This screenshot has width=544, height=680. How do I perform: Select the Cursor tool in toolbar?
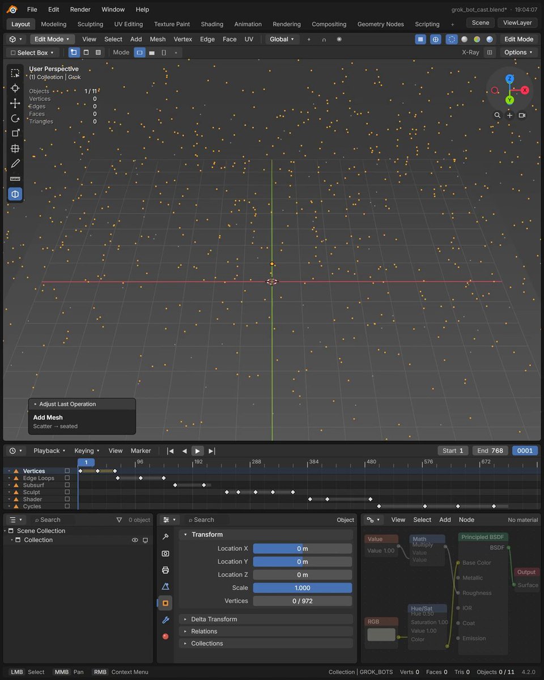pos(15,88)
